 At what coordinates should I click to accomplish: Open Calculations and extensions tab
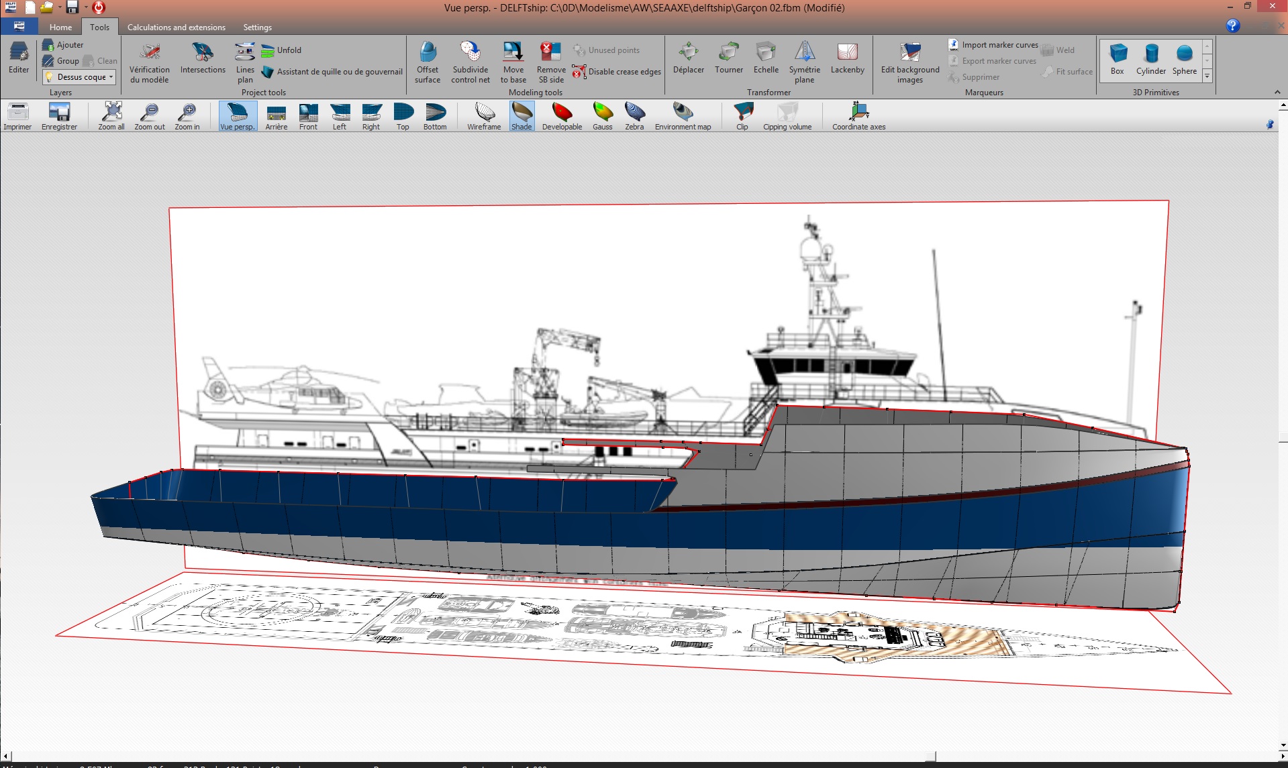(176, 28)
